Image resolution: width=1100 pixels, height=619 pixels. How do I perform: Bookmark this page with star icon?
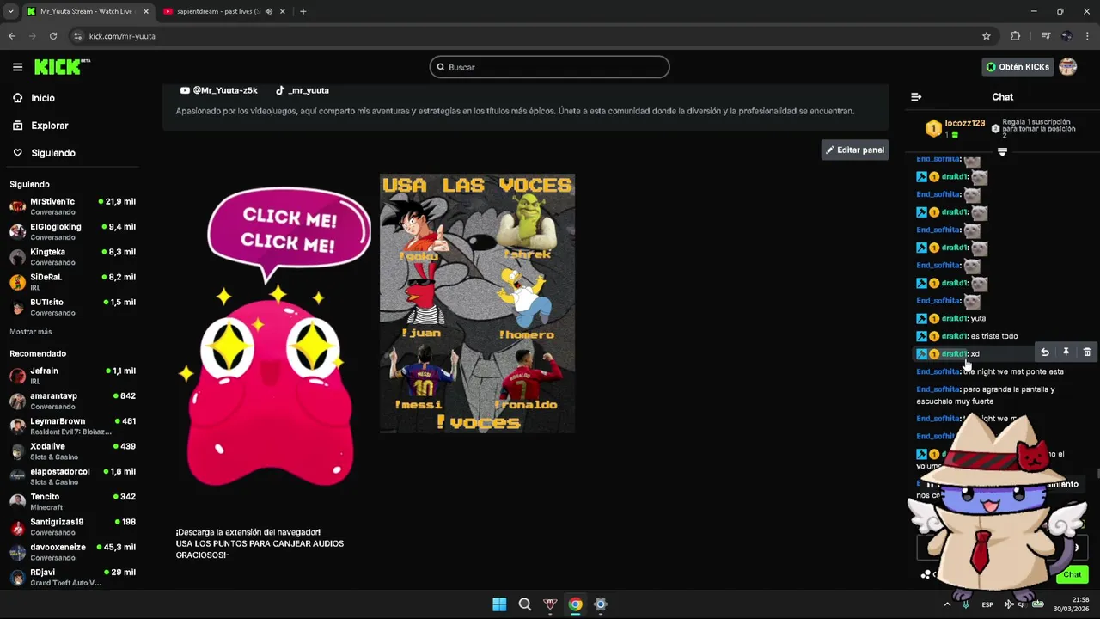(x=987, y=36)
